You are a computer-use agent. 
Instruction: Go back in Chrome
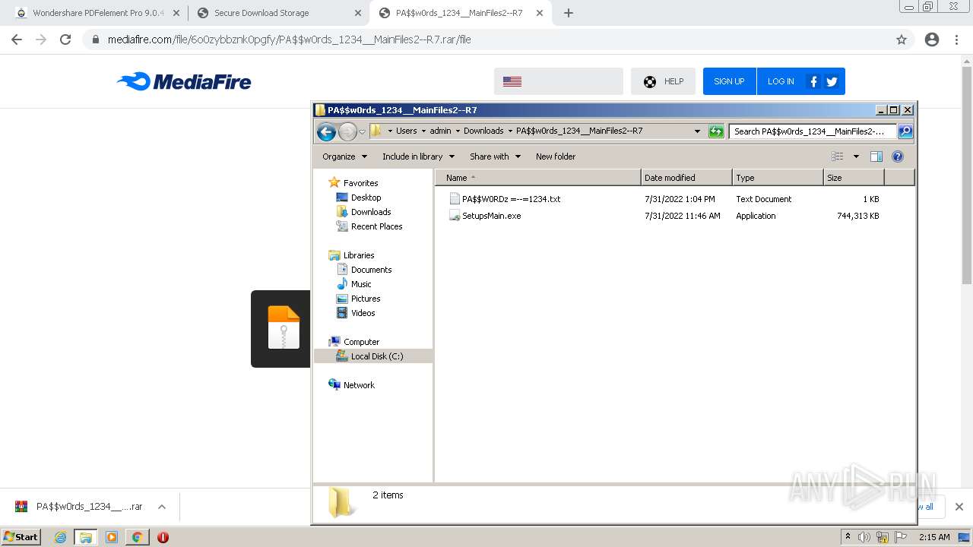[17, 40]
